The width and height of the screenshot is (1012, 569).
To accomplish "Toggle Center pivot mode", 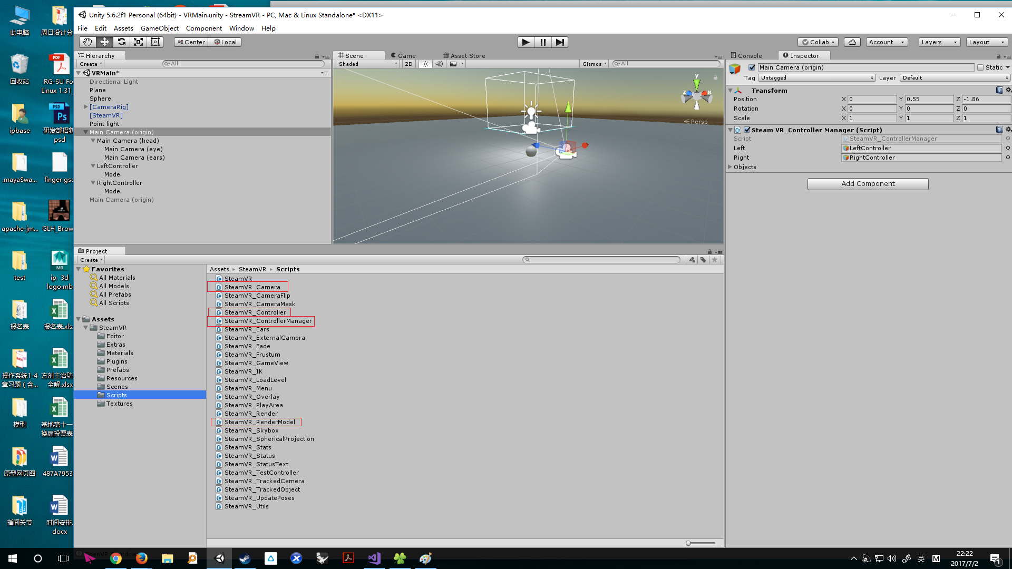I will tap(191, 42).
